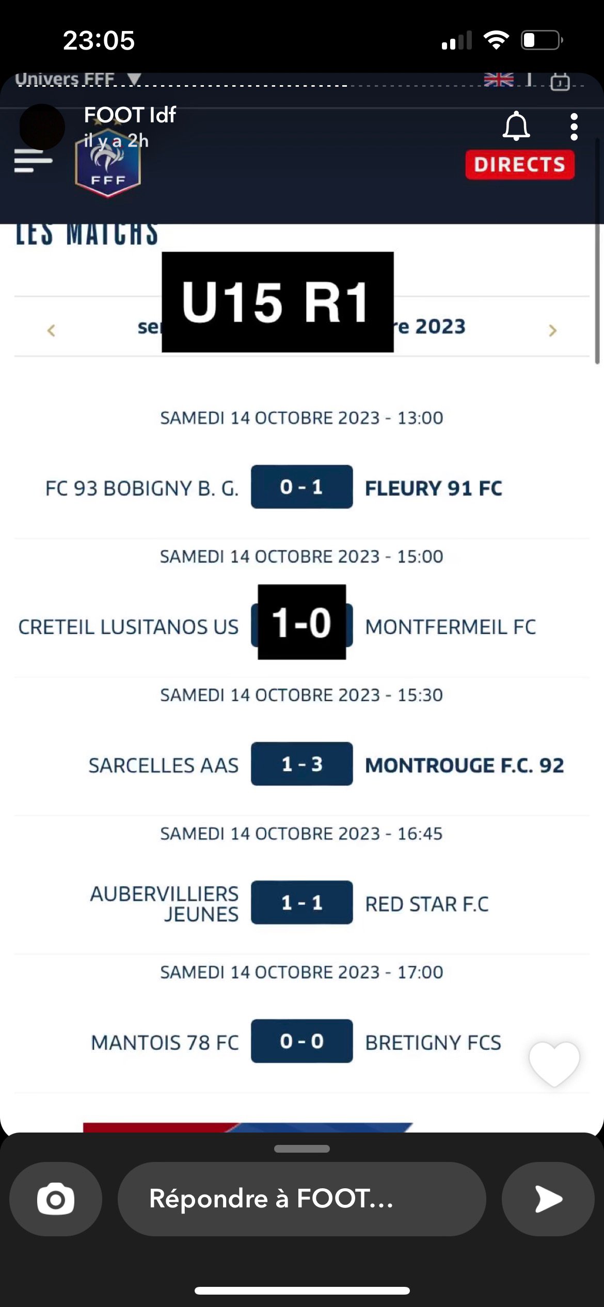The image size is (604, 1307).
Task: Open the Aubervilliers vs Red Star 1-1 score
Action: pyautogui.click(x=302, y=902)
